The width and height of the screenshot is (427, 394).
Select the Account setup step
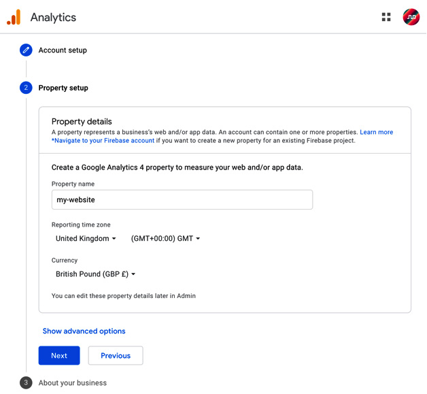[x=63, y=50]
